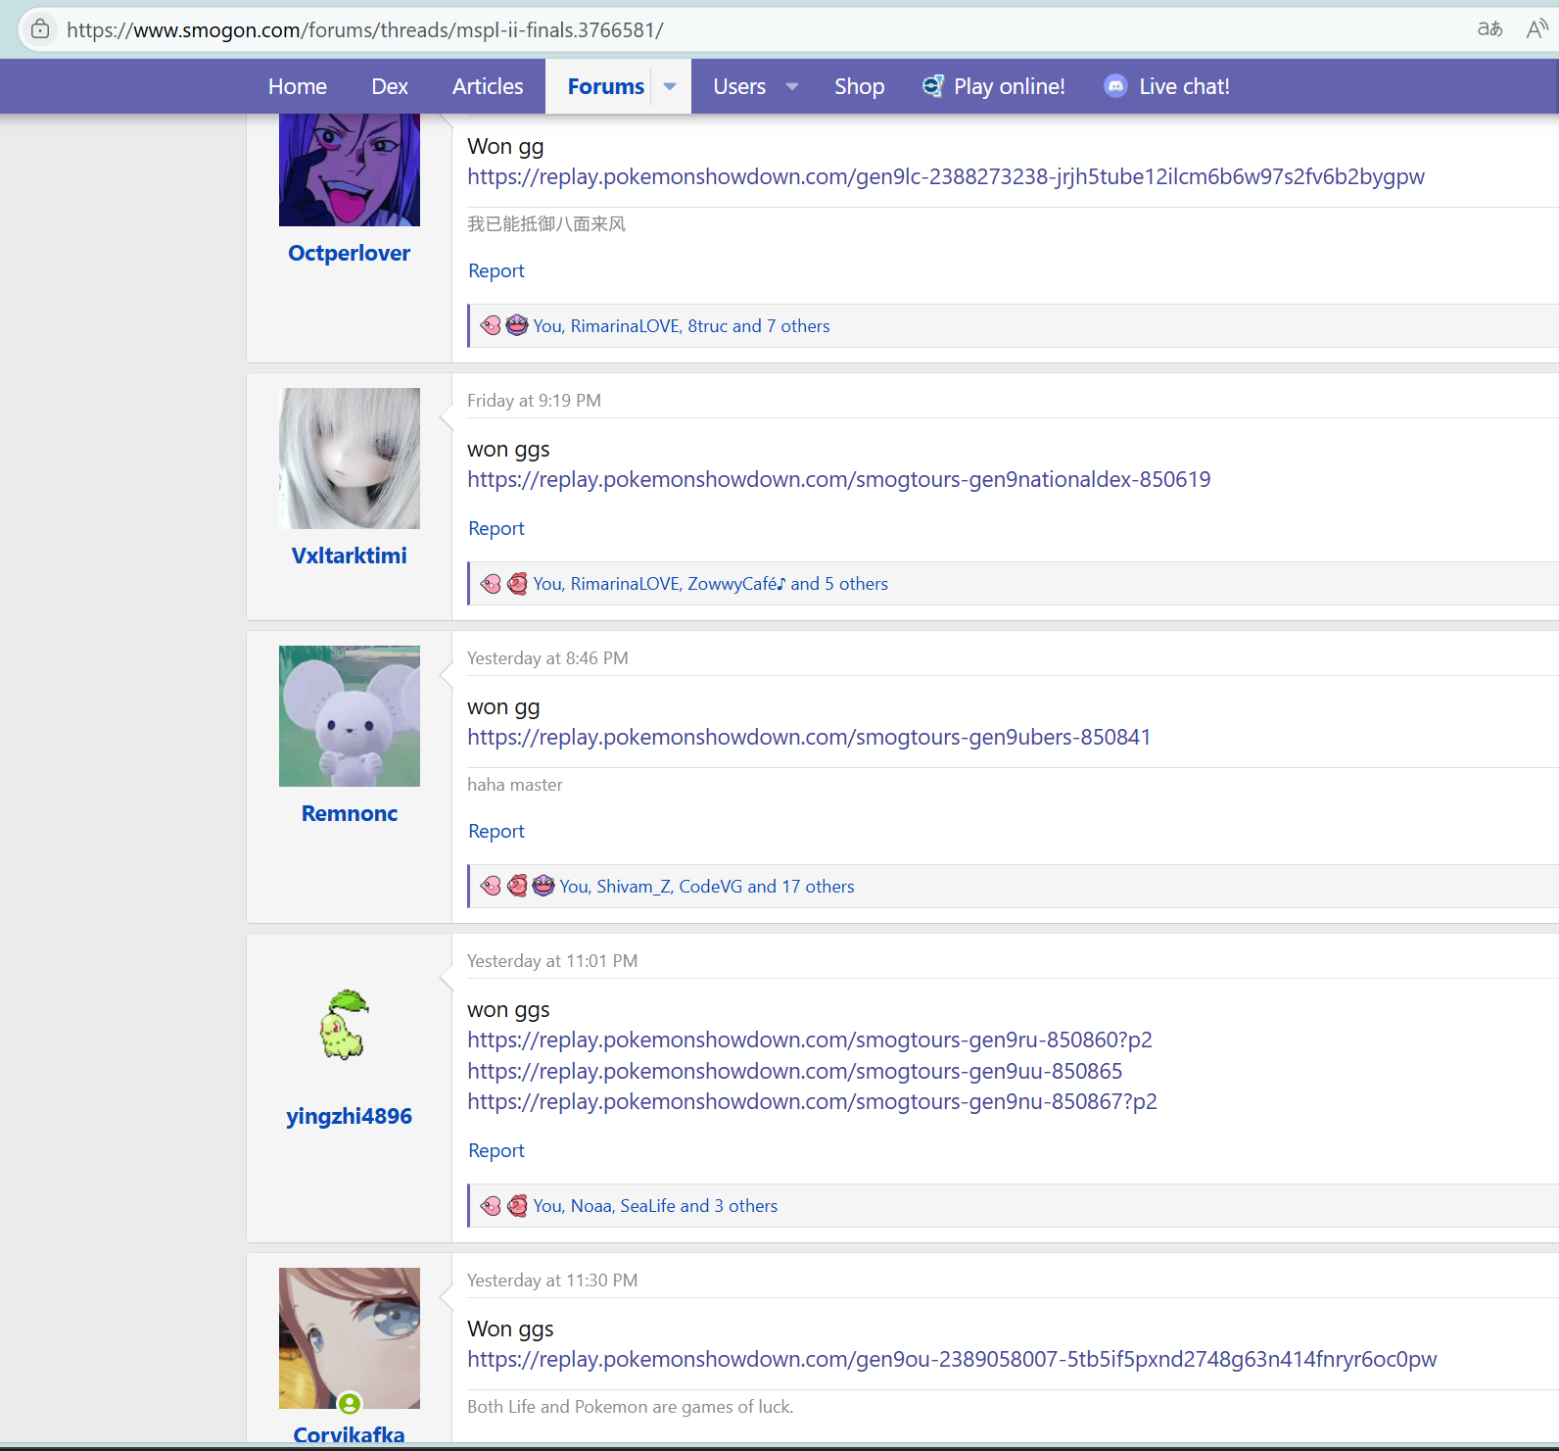
Task: Open yingzhi4896's gen9uu replay link
Action: [x=794, y=1071]
